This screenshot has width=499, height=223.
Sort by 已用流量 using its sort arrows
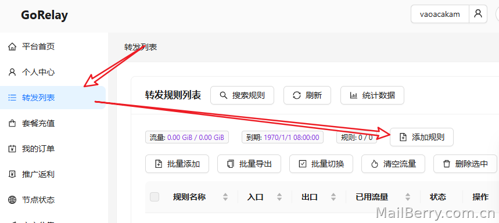pos(408,197)
